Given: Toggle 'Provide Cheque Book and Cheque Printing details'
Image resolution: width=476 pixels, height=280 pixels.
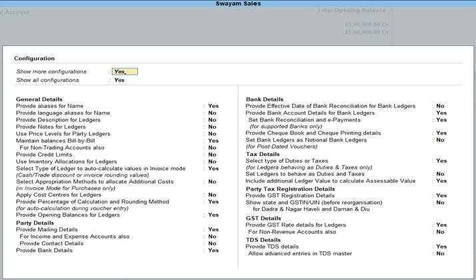Looking at the screenshot, I should (441, 133).
